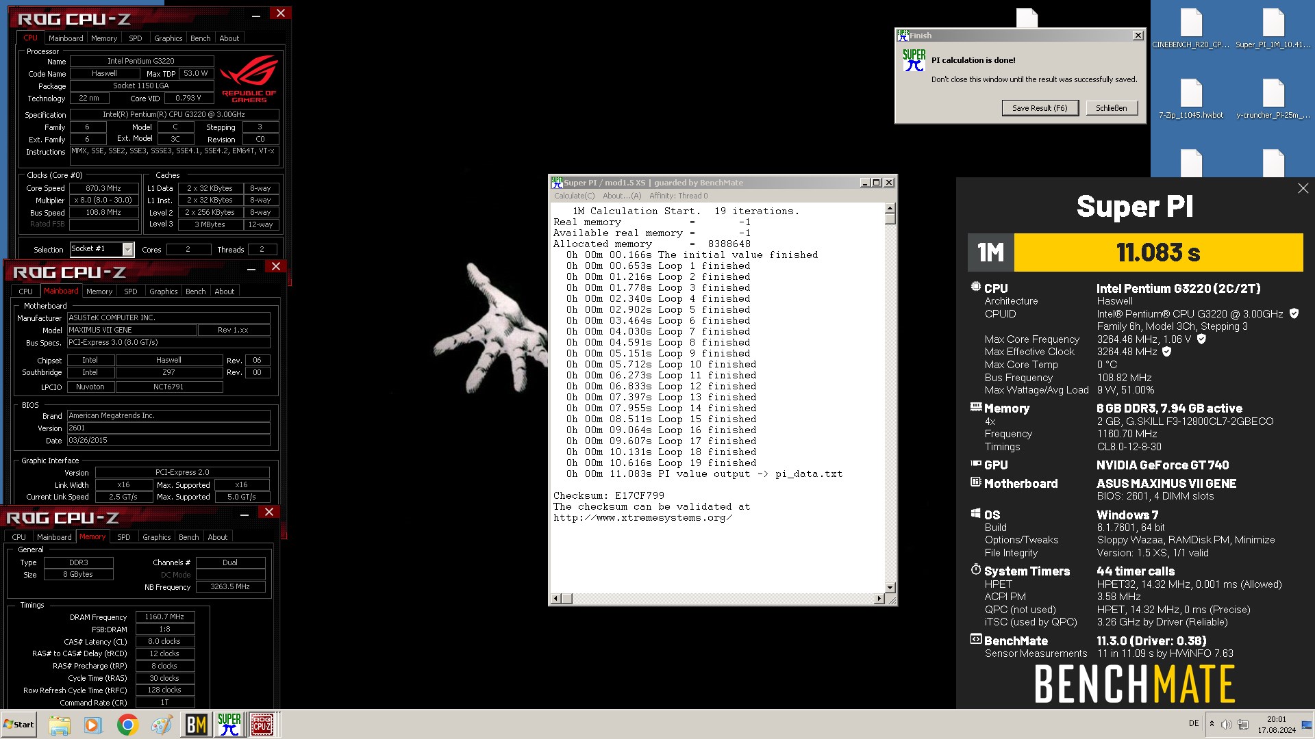Click the xtremesystems.org validation URL
The height and width of the screenshot is (739, 1315).
[x=642, y=518]
